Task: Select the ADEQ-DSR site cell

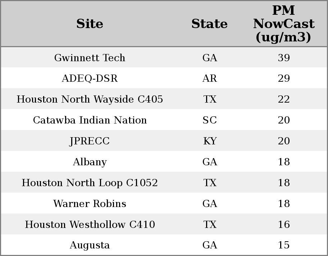Action: point(90,78)
